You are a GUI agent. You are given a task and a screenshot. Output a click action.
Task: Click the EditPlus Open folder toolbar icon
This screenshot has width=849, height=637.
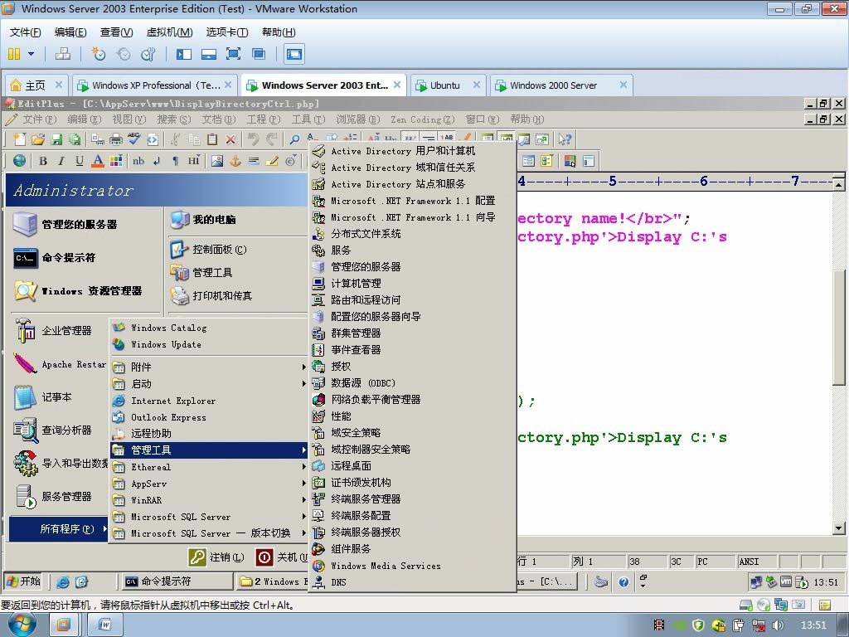38,139
